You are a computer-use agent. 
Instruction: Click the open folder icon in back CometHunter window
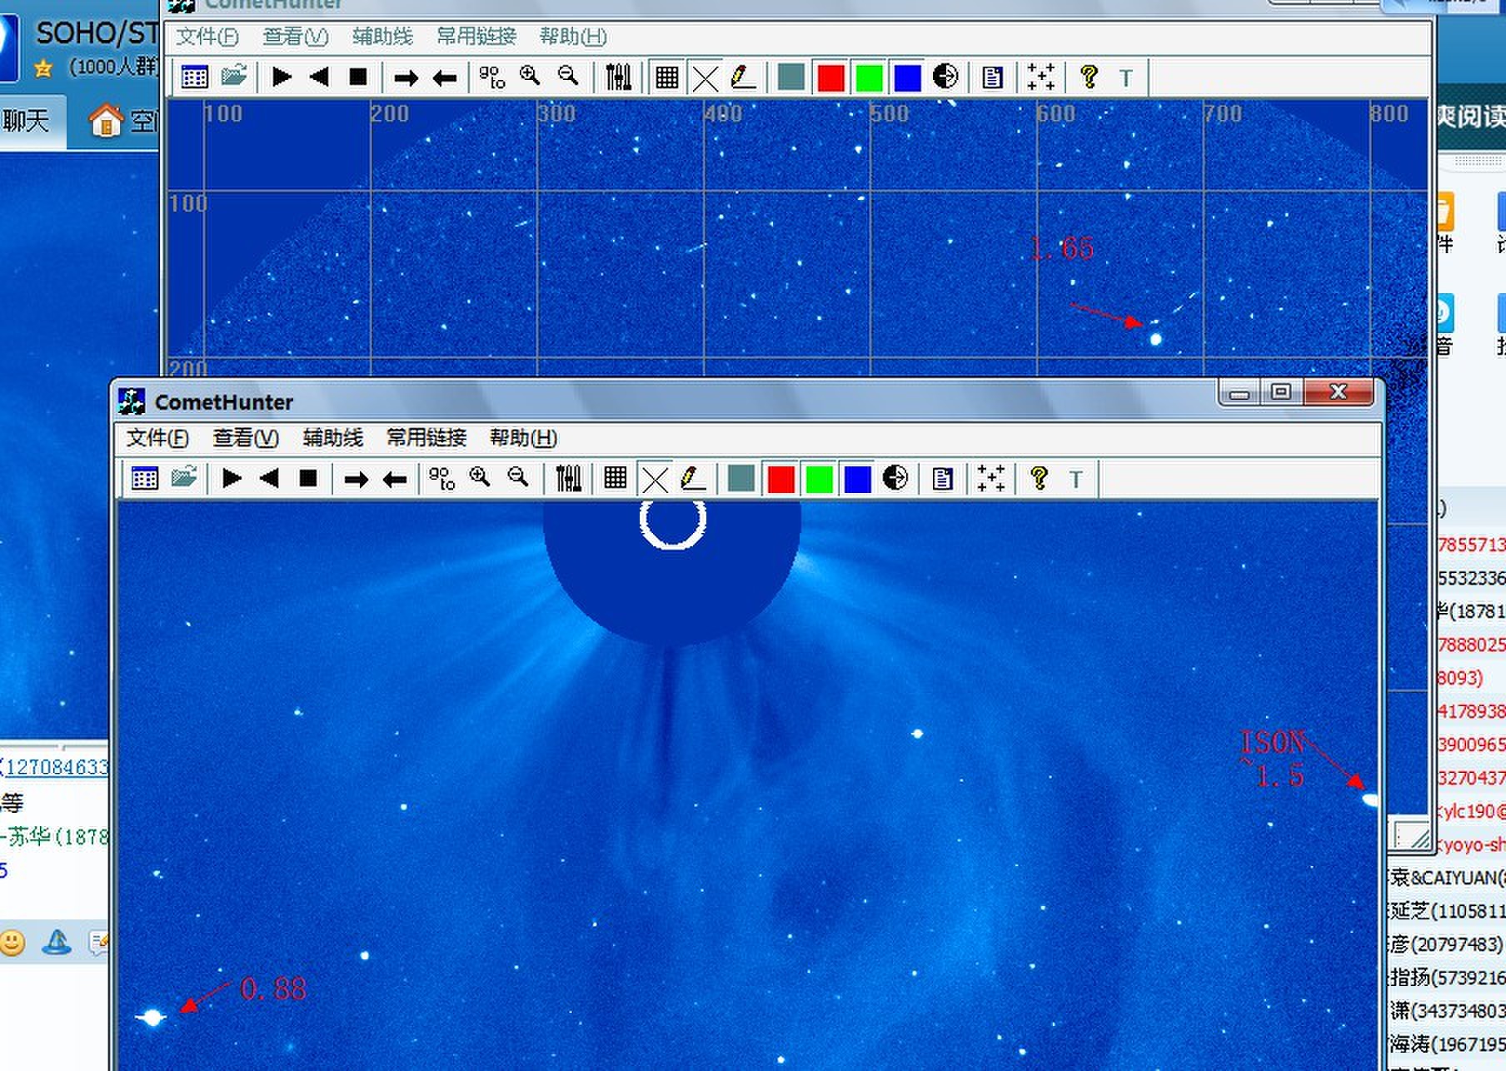point(234,77)
